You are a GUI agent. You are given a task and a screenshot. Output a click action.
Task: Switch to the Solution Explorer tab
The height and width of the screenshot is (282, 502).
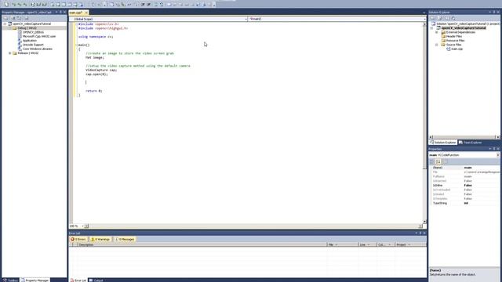tap(443, 143)
